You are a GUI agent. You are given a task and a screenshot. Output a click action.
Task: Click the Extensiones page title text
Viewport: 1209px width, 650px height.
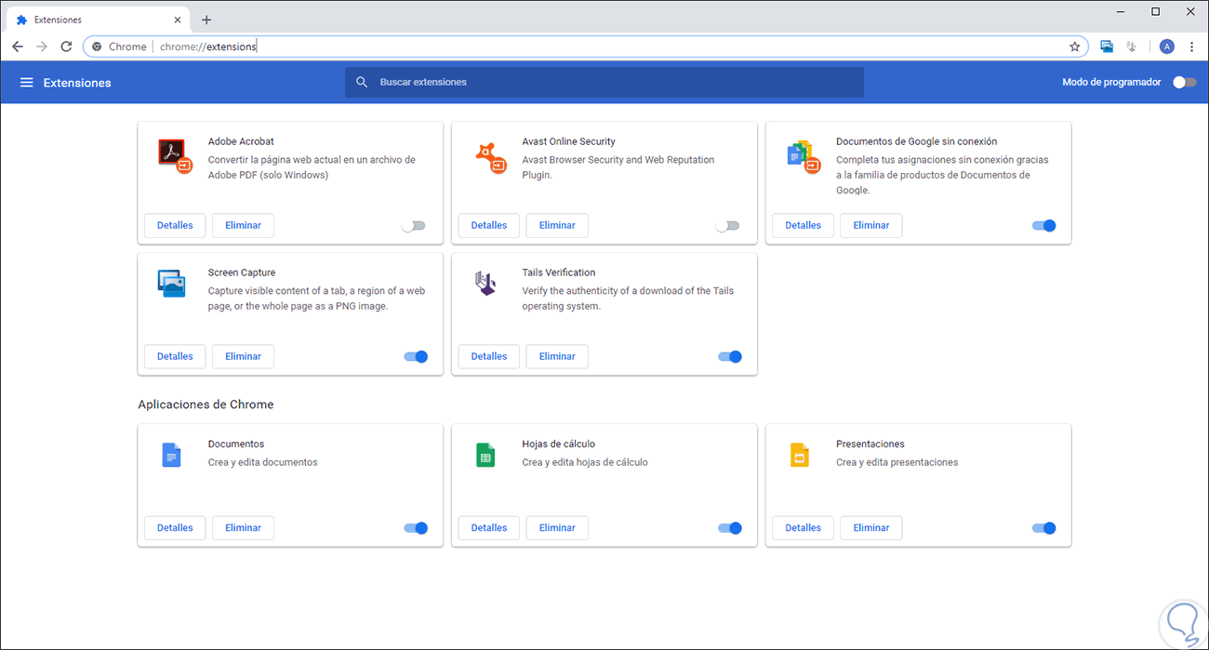[x=77, y=83]
